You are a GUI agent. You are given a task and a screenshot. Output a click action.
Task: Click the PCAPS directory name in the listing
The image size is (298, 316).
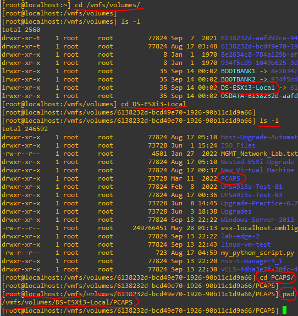[230, 178]
